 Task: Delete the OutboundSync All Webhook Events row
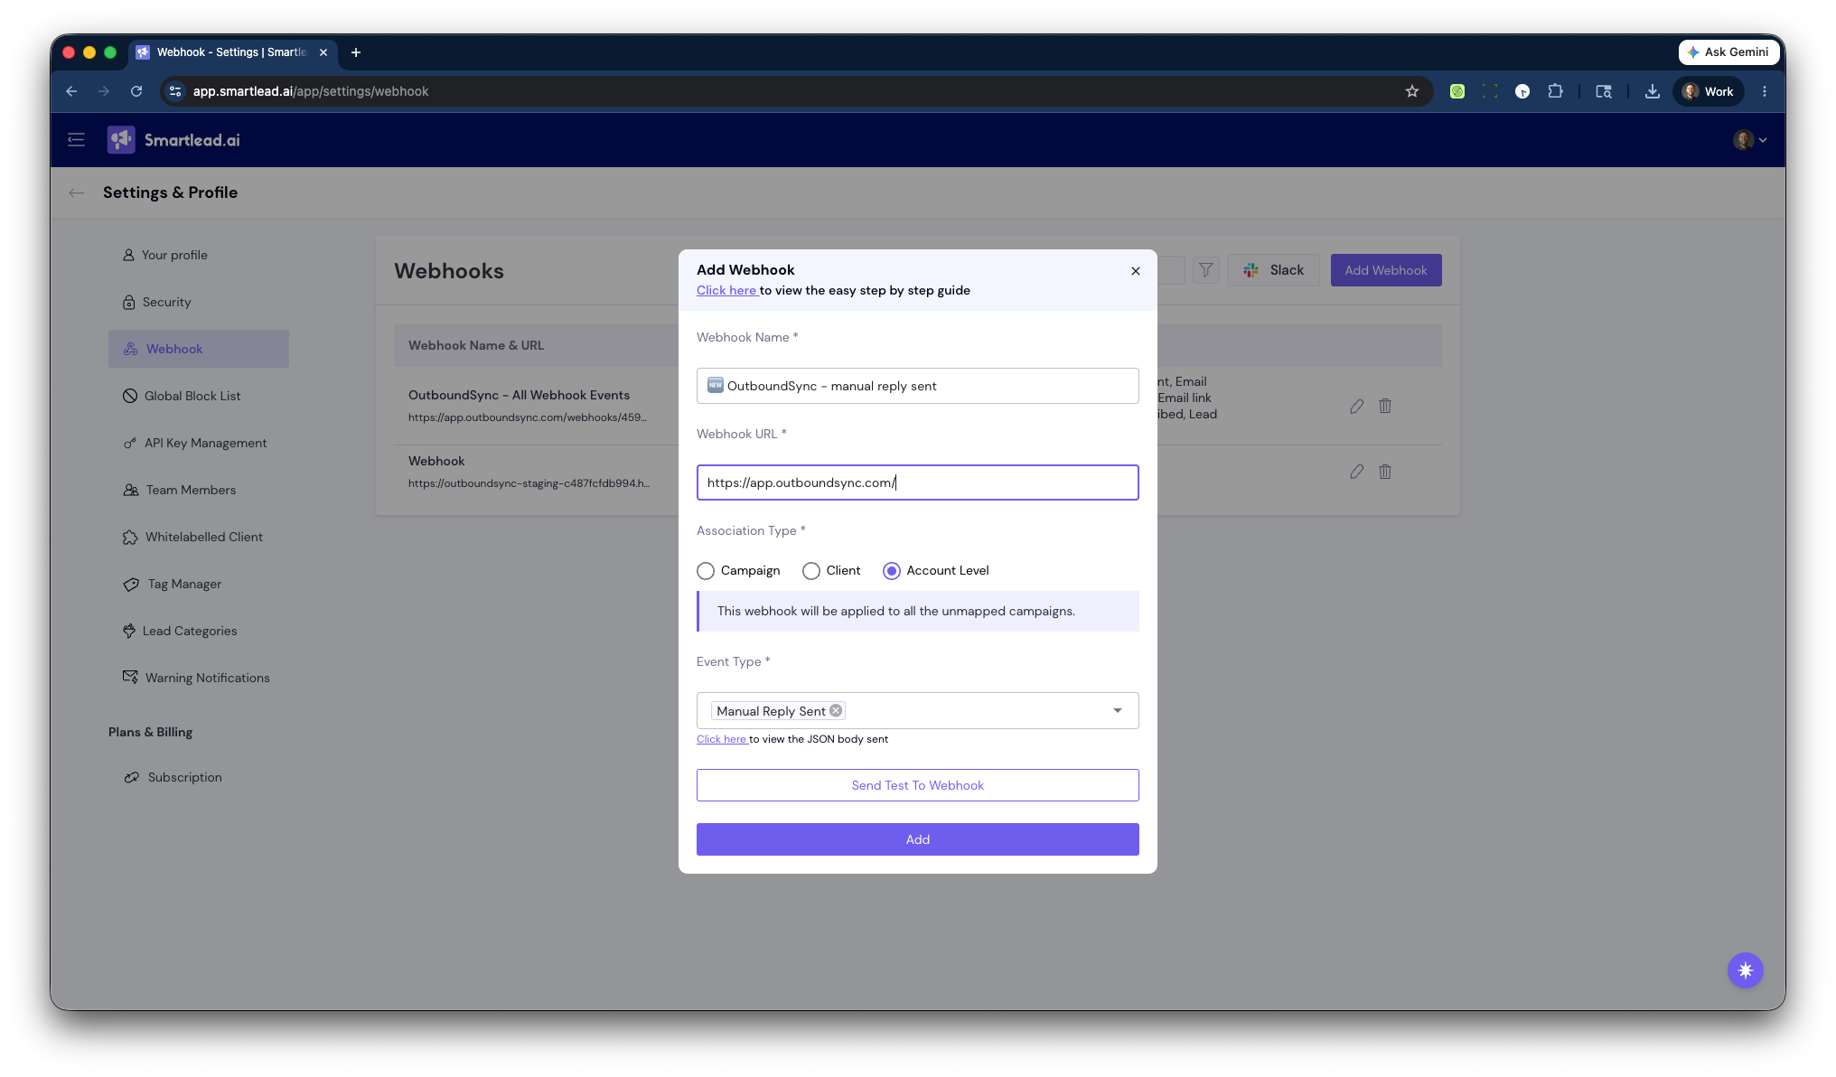click(x=1385, y=407)
